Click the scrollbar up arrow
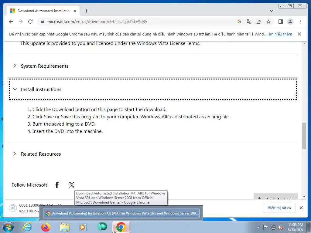 point(304,44)
